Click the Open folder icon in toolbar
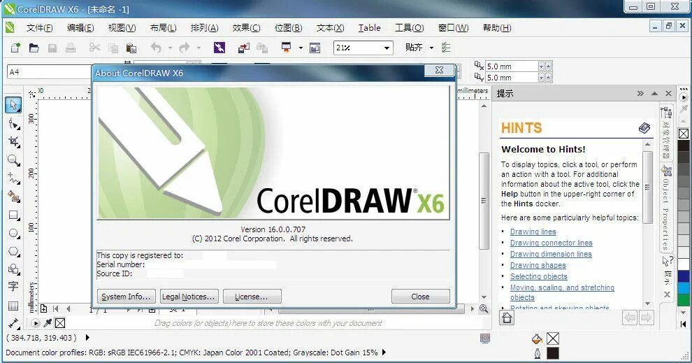The width and height of the screenshot is (692, 363). [34, 48]
